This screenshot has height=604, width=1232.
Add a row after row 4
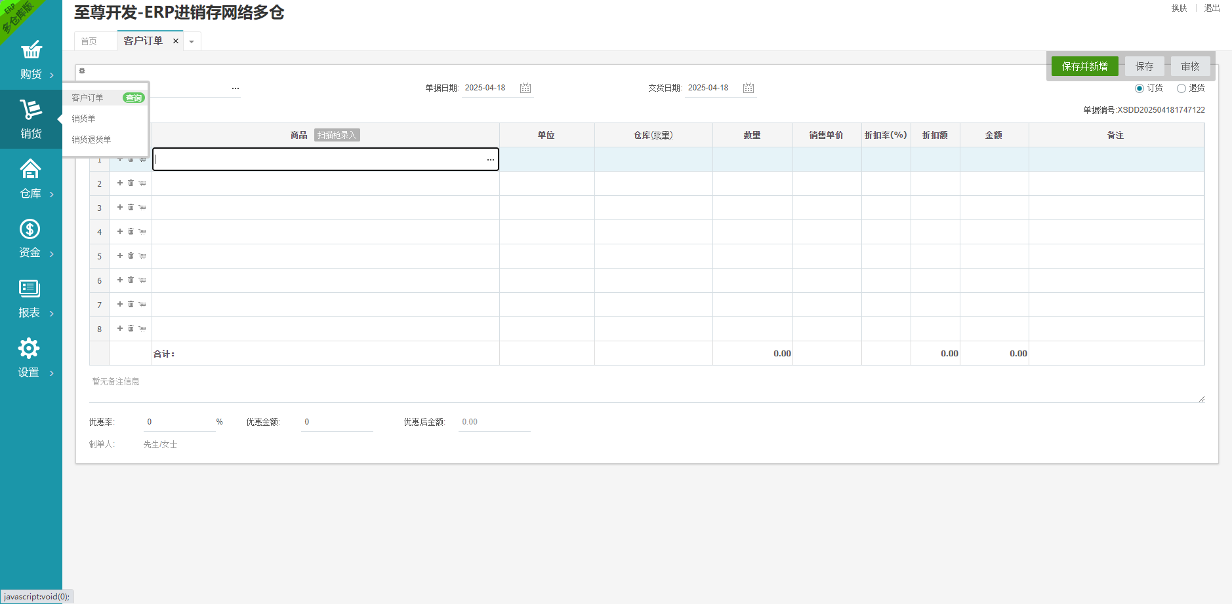[x=120, y=231]
